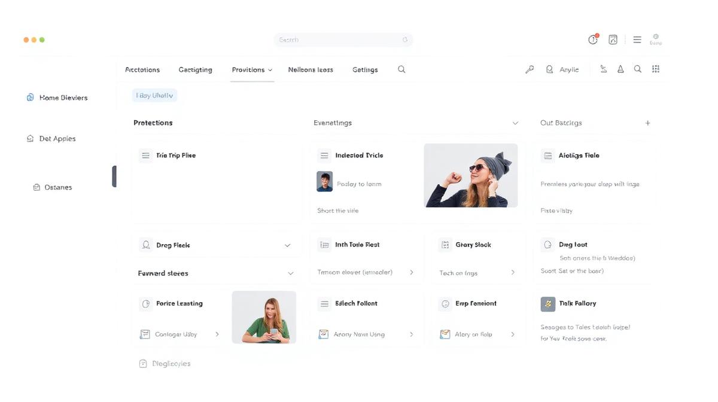Collapse the Favverd steres section

coord(291,273)
